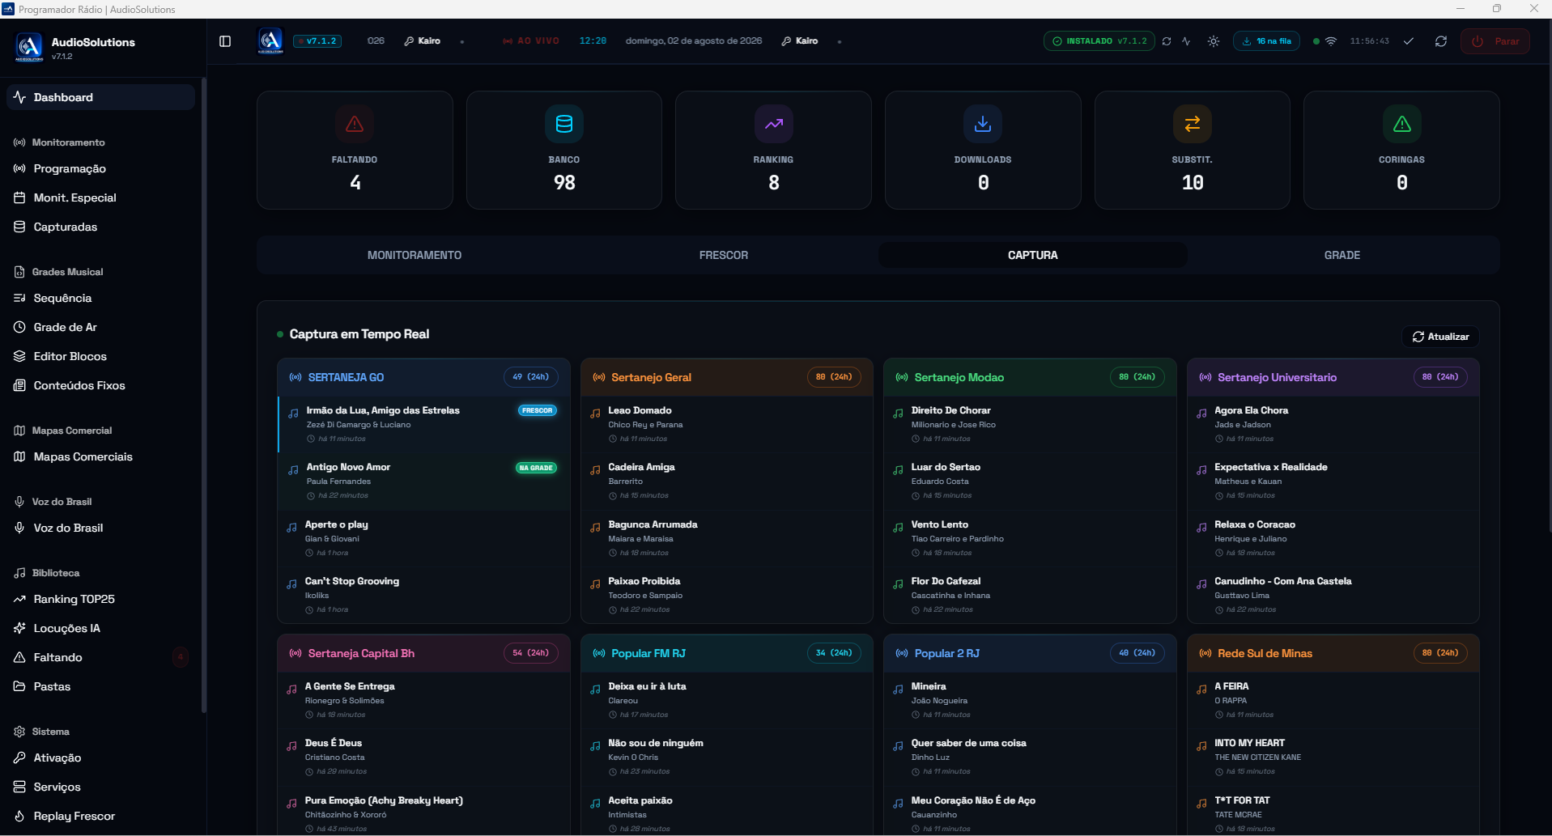Viewport: 1552px width, 836px height.
Task: Switch to the GRADE tab
Action: [1342, 255]
